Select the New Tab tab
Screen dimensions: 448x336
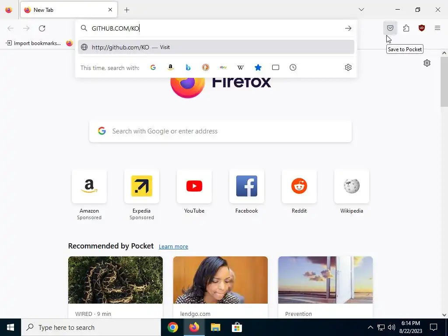[x=69, y=10]
